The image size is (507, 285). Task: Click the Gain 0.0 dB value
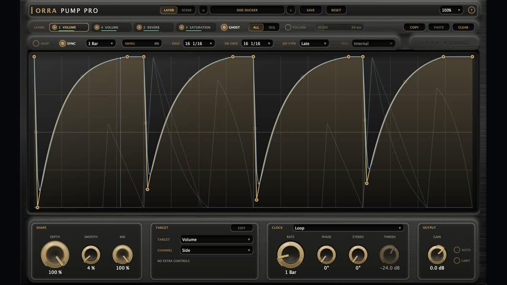(437, 268)
